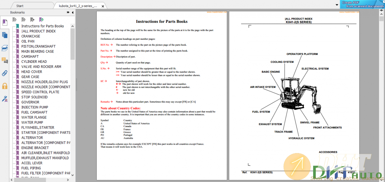Select the CRANKCASE bookmark
This screenshot has height=182, width=385.
tap(31, 36)
